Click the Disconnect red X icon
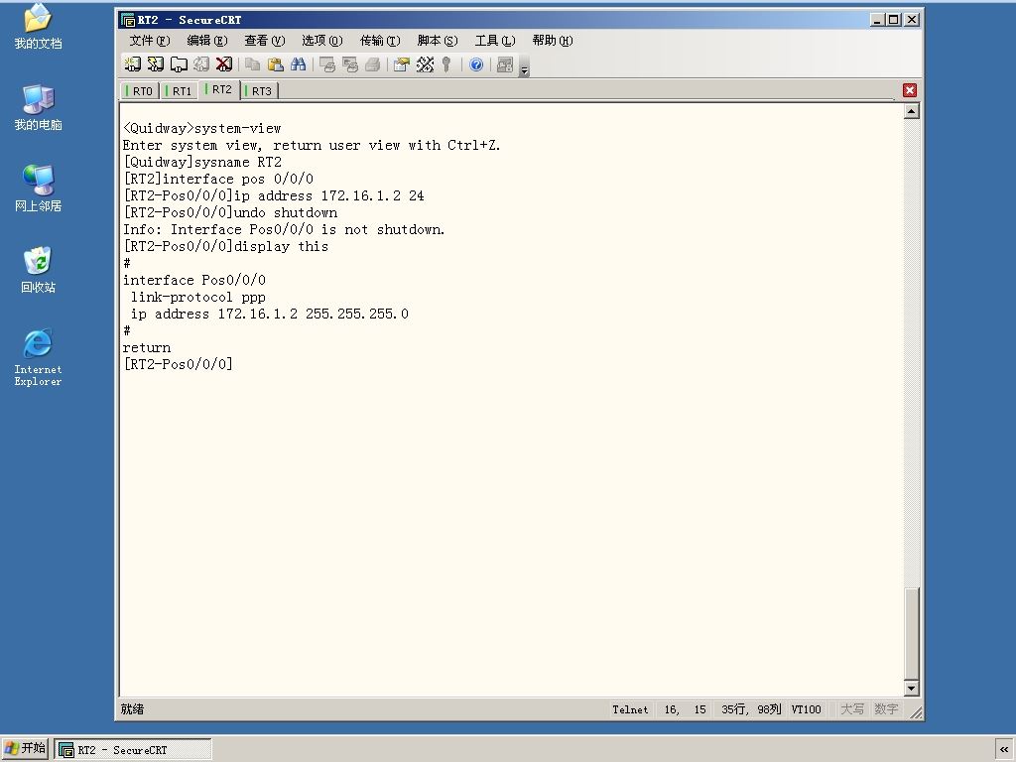 click(x=224, y=64)
